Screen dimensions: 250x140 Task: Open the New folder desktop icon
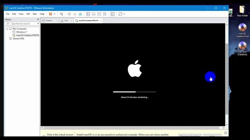click(x=242, y=11)
